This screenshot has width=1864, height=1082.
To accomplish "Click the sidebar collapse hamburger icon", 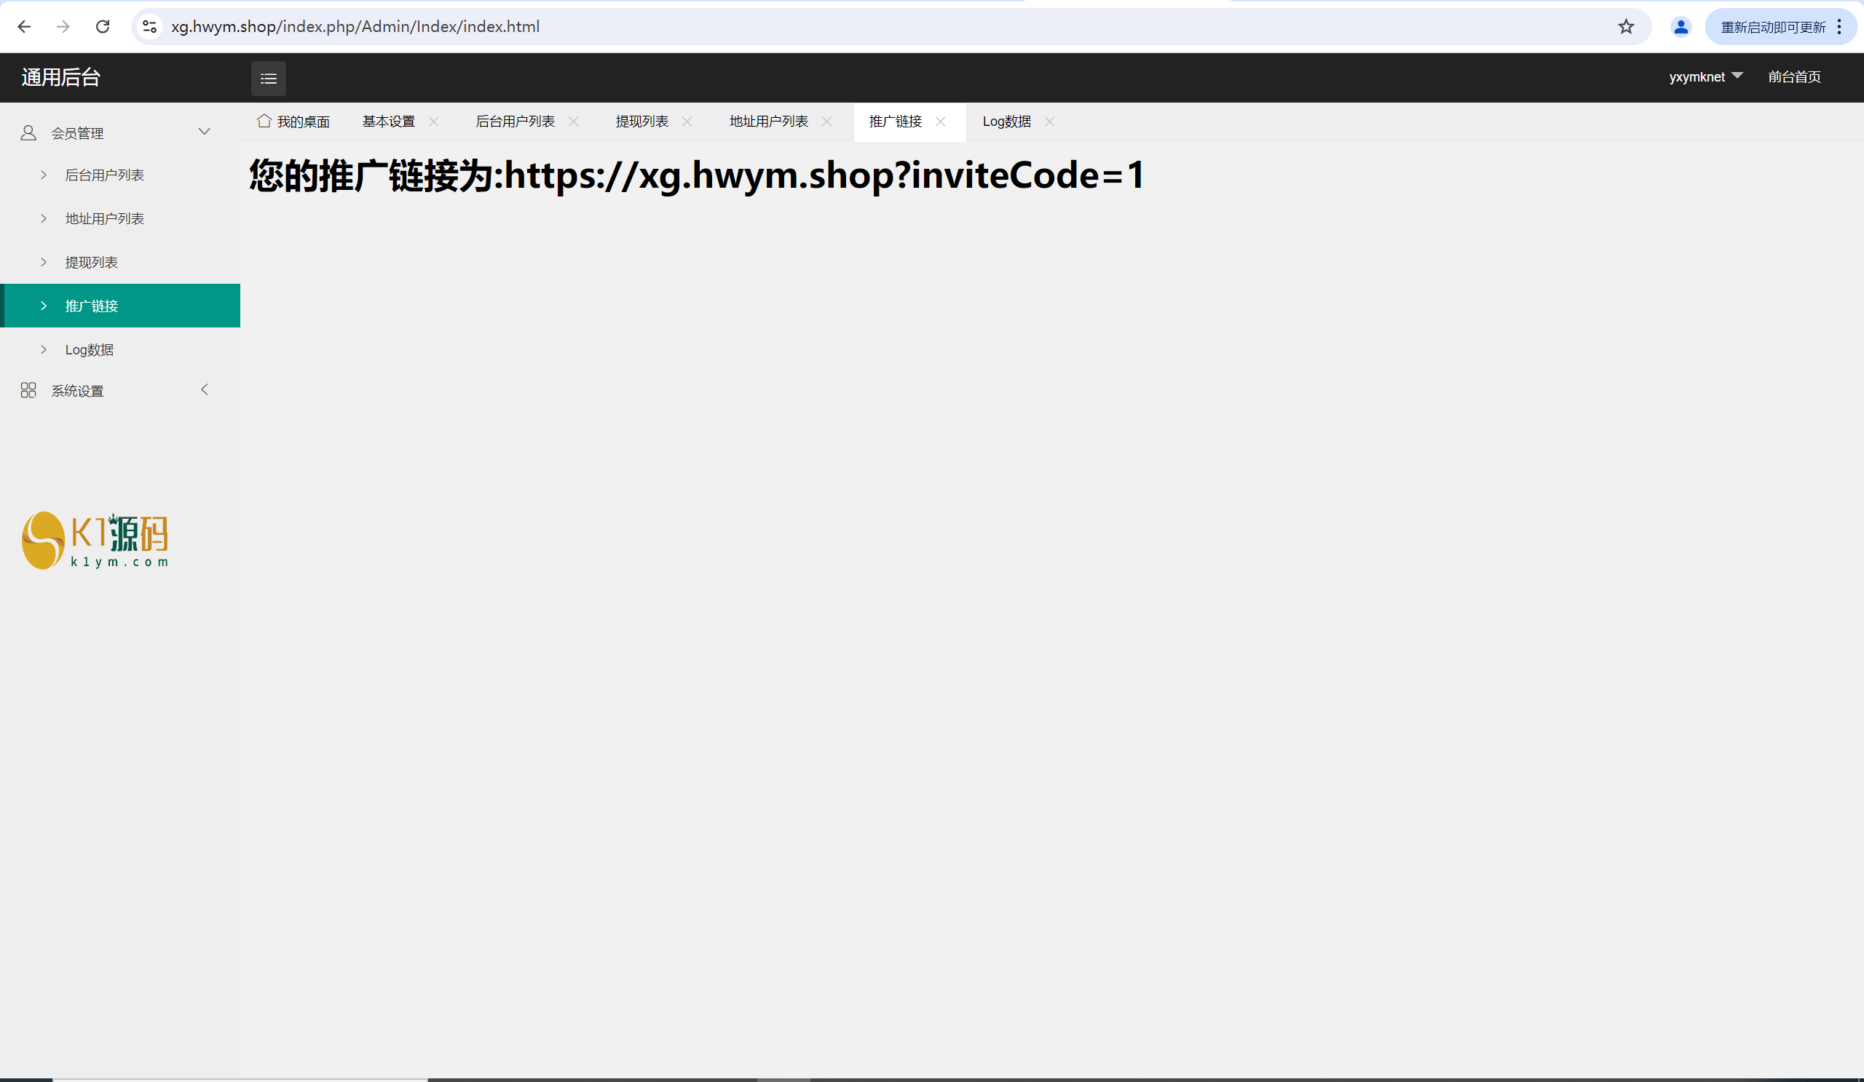I will [269, 79].
